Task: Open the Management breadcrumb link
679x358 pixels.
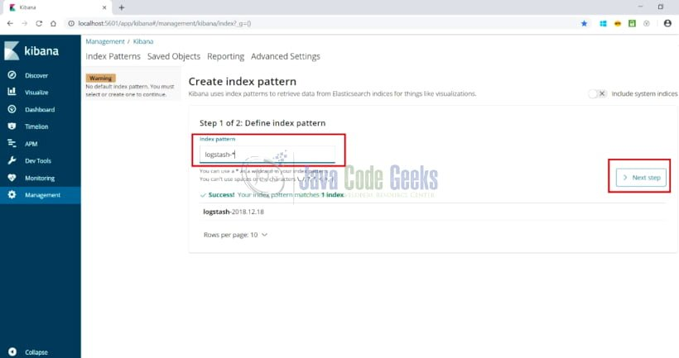Action: point(105,41)
